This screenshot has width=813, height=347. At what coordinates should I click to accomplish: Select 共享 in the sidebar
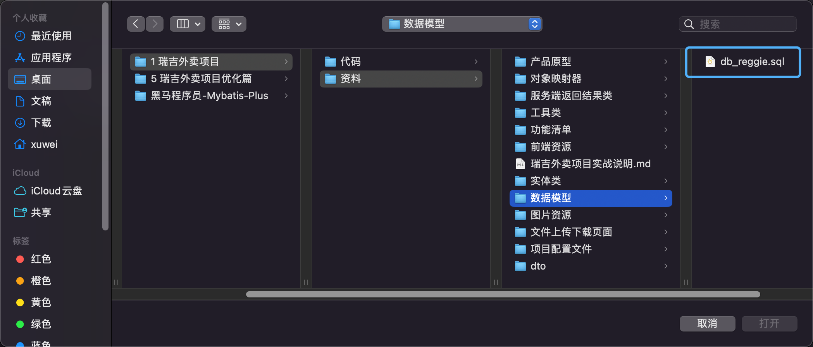[x=41, y=213]
